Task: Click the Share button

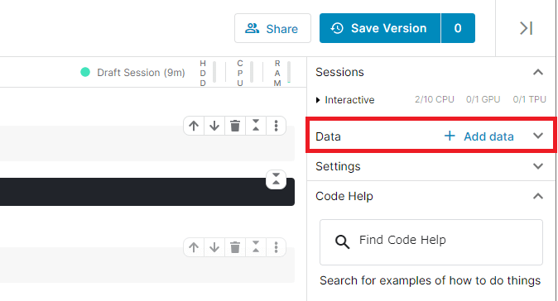Action: (x=272, y=28)
